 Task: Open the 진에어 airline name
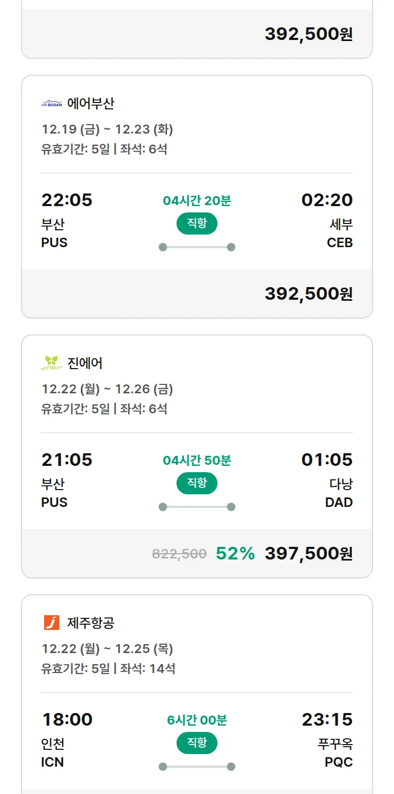(85, 363)
